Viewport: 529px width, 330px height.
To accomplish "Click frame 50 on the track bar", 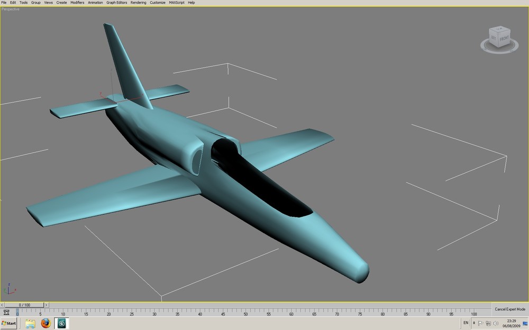I will pyautogui.click(x=245, y=313).
